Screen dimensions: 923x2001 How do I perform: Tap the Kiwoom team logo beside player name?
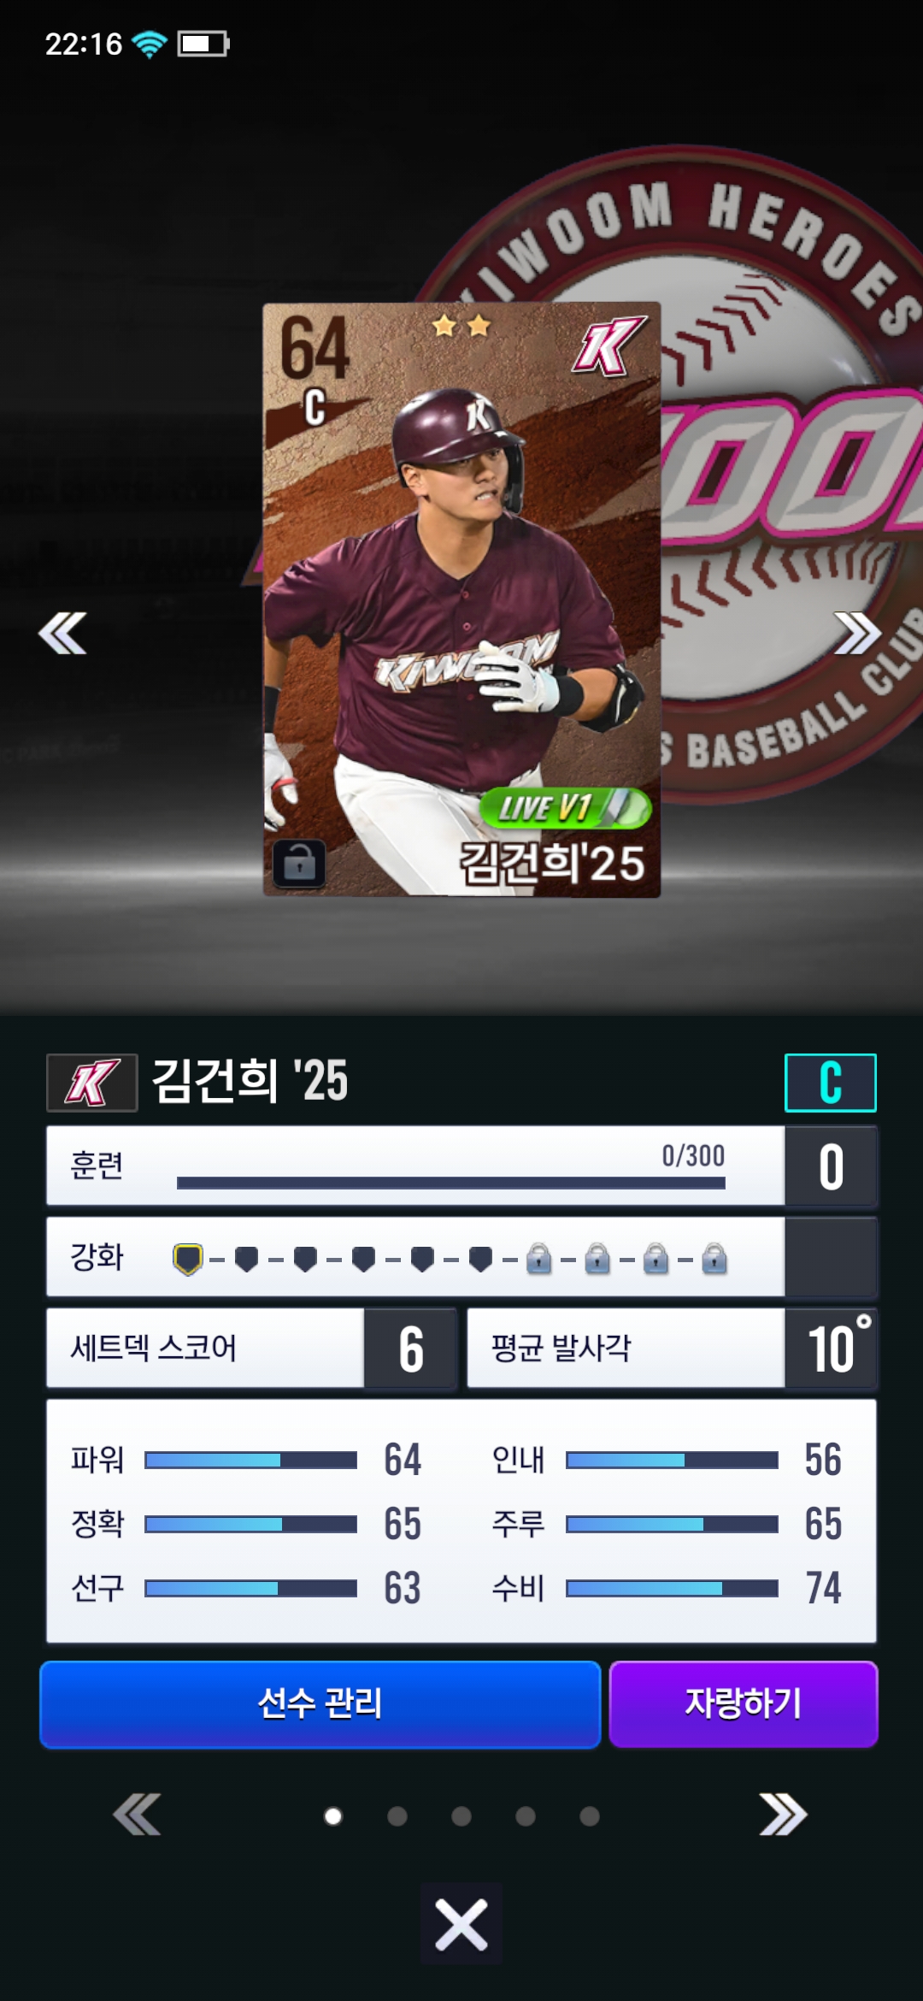point(92,1083)
